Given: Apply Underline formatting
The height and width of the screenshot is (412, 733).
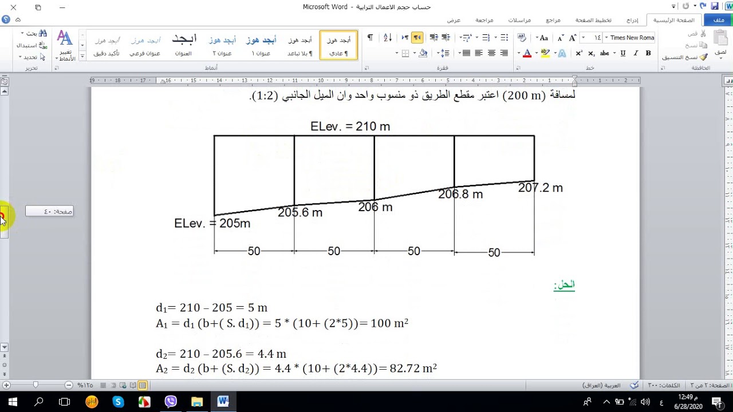Looking at the screenshot, I should click(623, 53).
